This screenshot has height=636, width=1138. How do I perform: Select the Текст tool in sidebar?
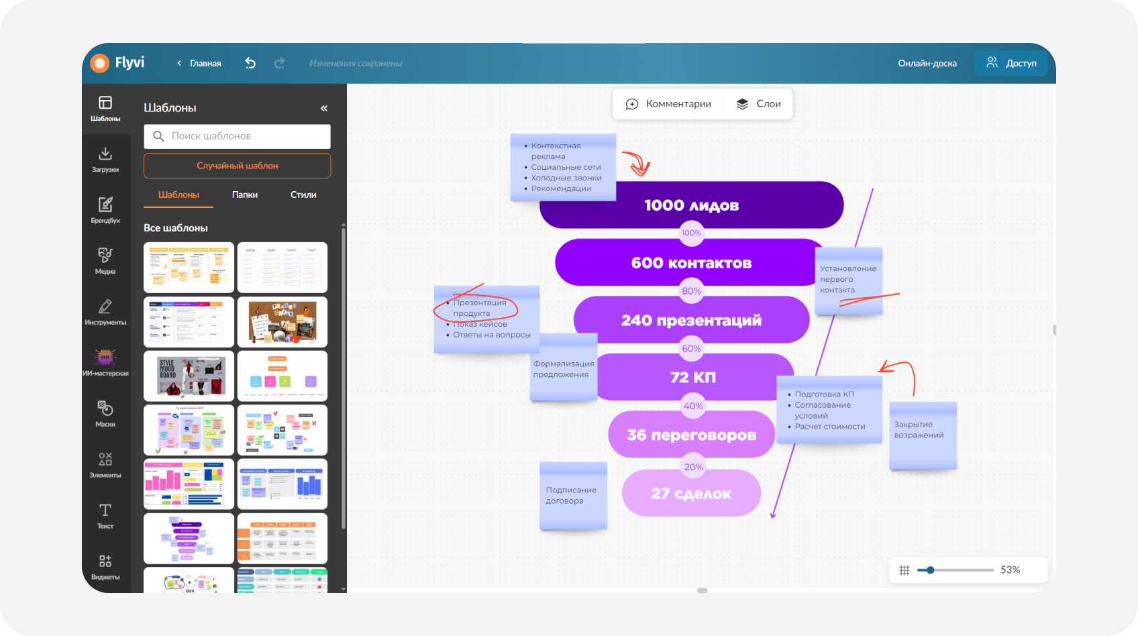tap(105, 517)
